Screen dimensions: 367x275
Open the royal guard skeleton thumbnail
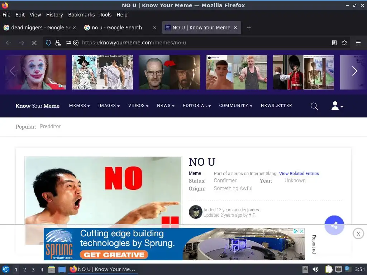pyautogui.click(x=304, y=72)
